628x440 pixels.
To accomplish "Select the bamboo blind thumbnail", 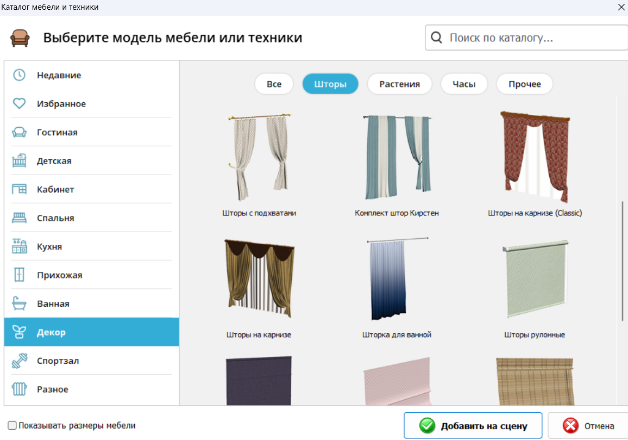I will pos(535,381).
